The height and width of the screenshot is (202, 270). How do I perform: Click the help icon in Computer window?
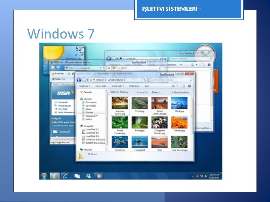[x=209, y=65]
